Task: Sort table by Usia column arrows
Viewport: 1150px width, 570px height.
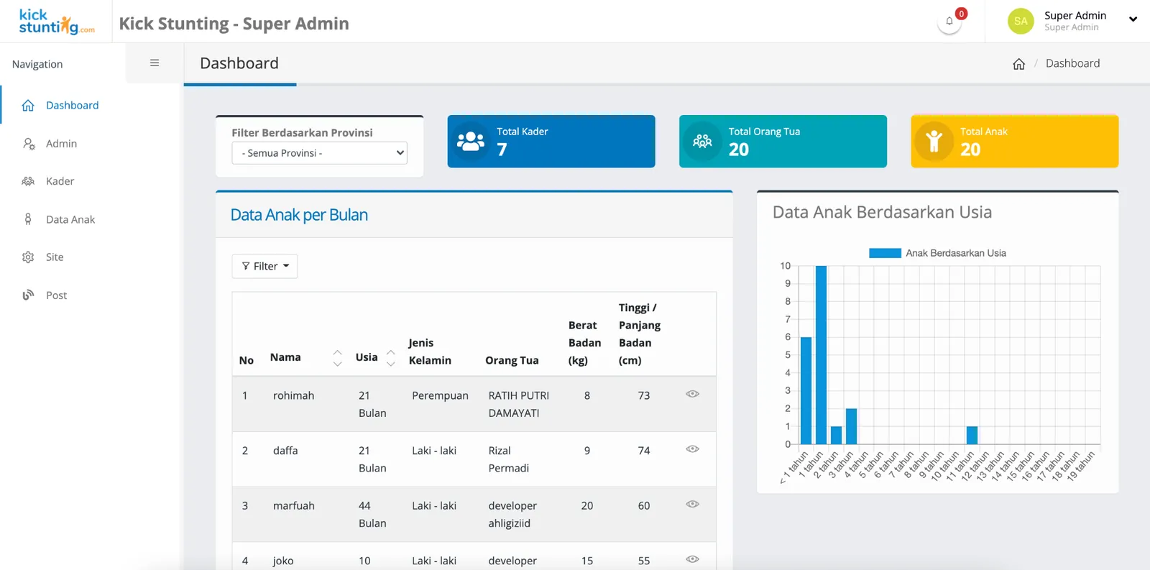Action: pyautogui.click(x=391, y=358)
